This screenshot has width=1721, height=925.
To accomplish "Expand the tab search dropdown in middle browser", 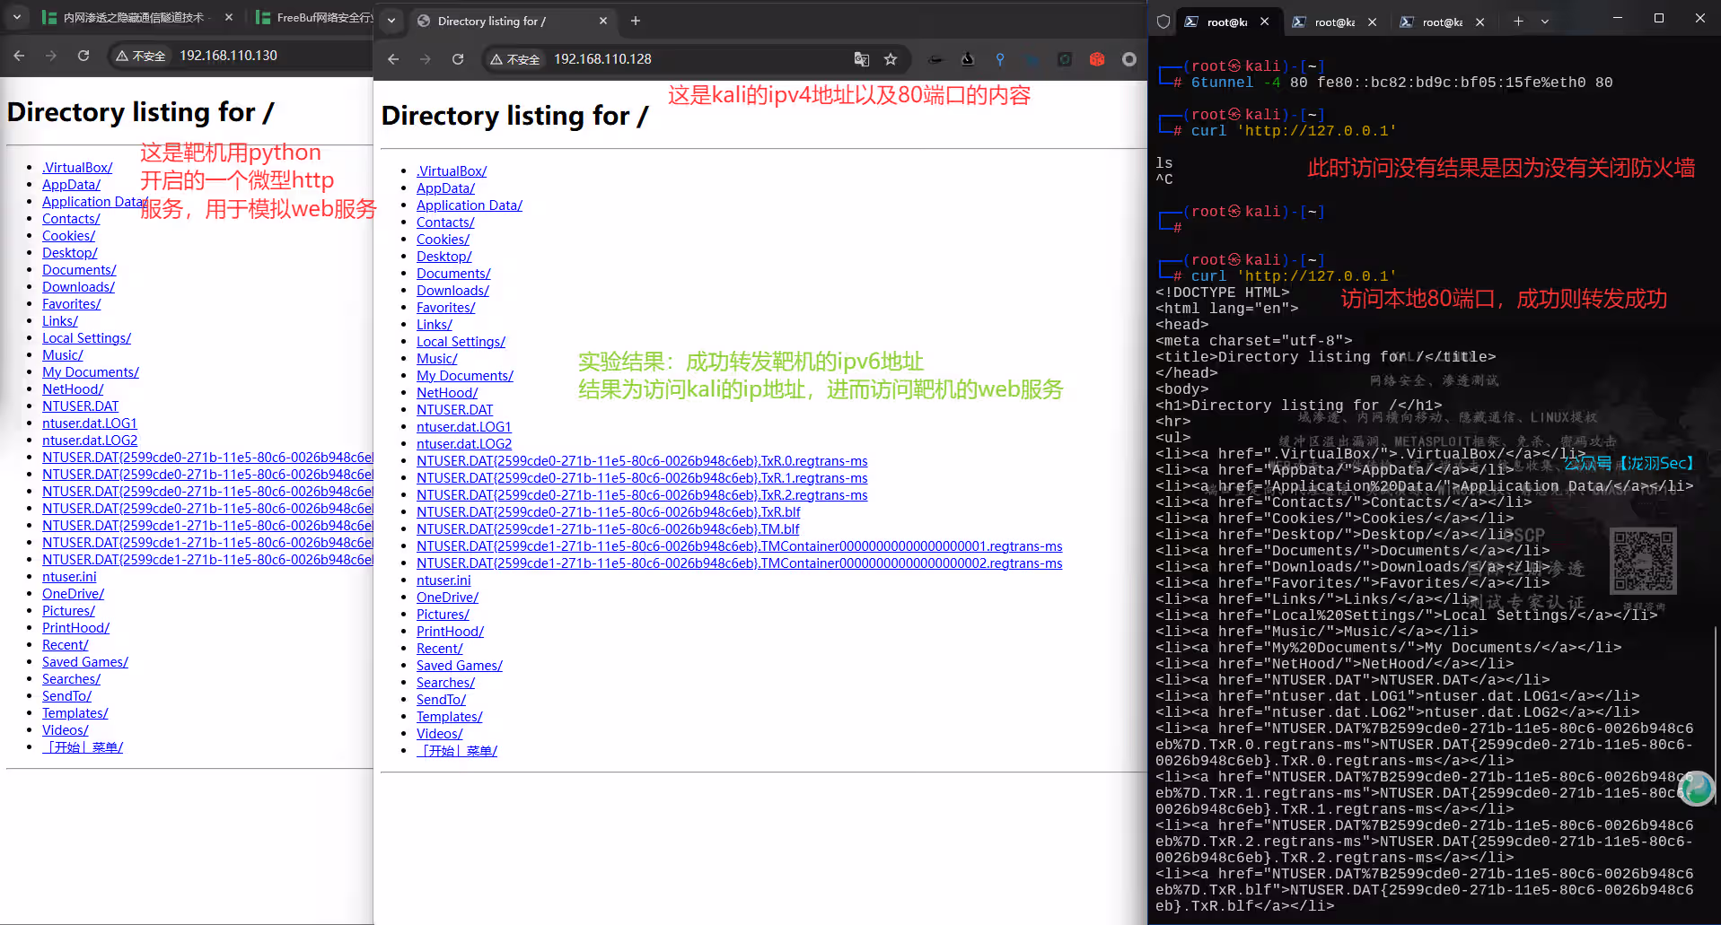I will (x=391, y=21).
